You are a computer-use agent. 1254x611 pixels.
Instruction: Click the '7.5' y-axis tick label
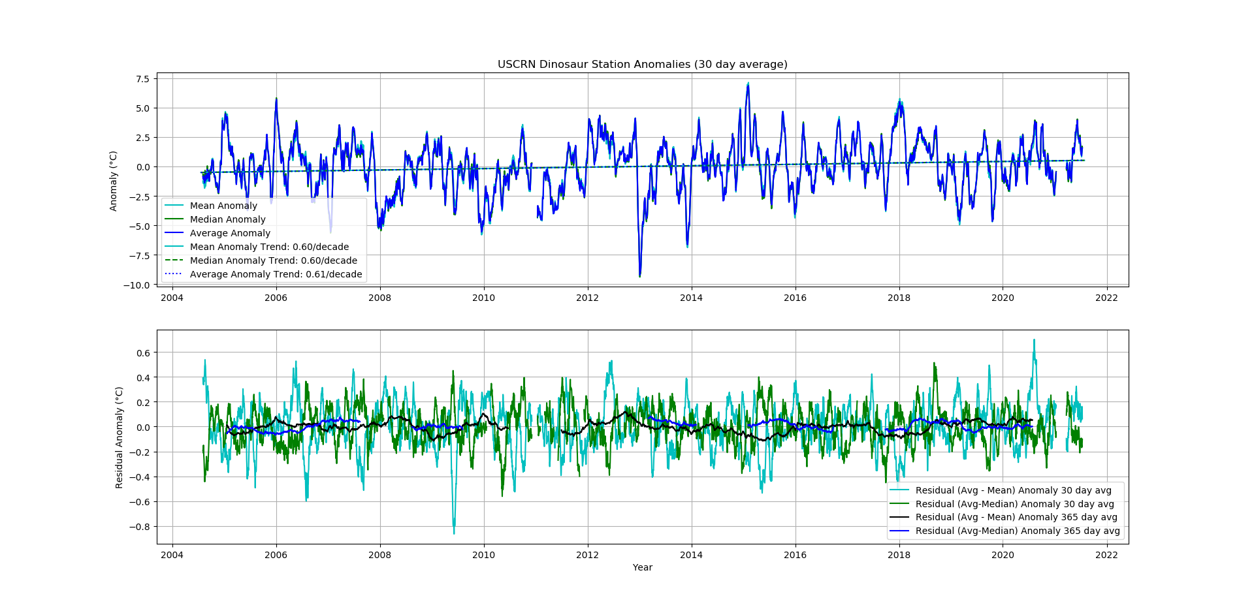point(142,79)
